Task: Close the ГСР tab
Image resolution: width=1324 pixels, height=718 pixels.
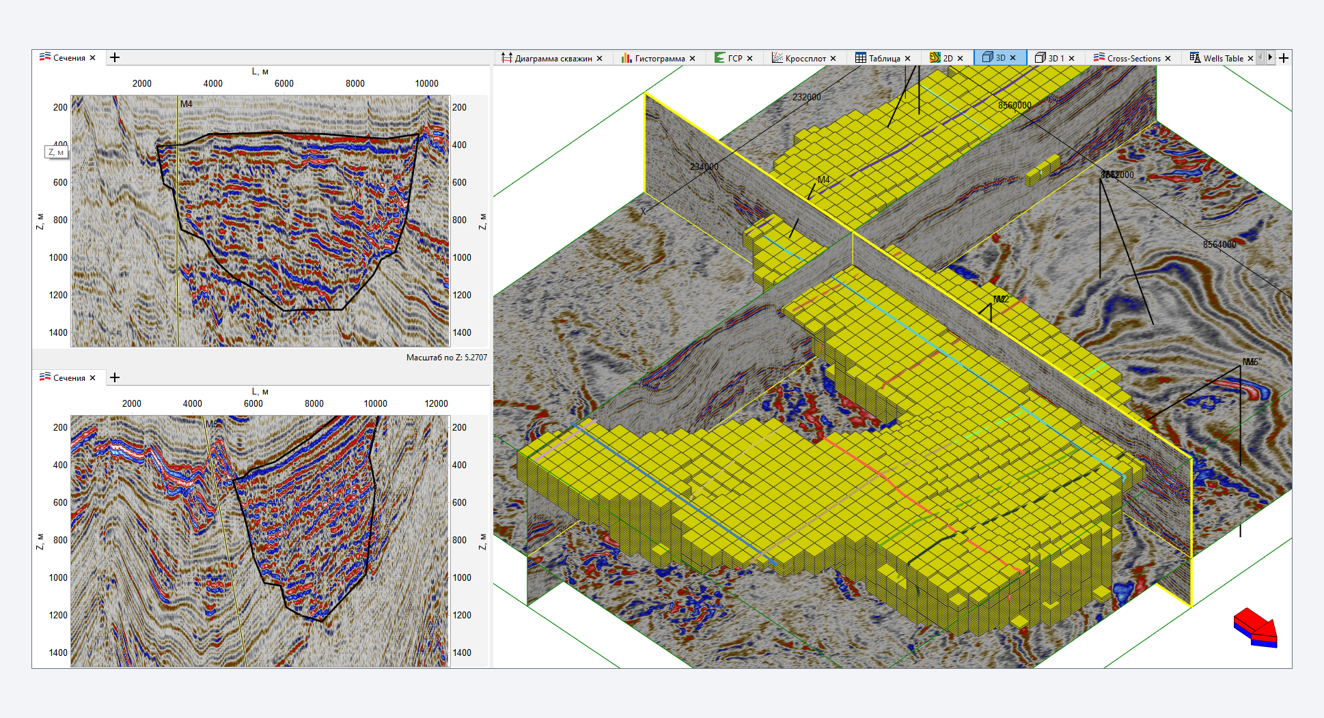Action: tap(749, 59)
